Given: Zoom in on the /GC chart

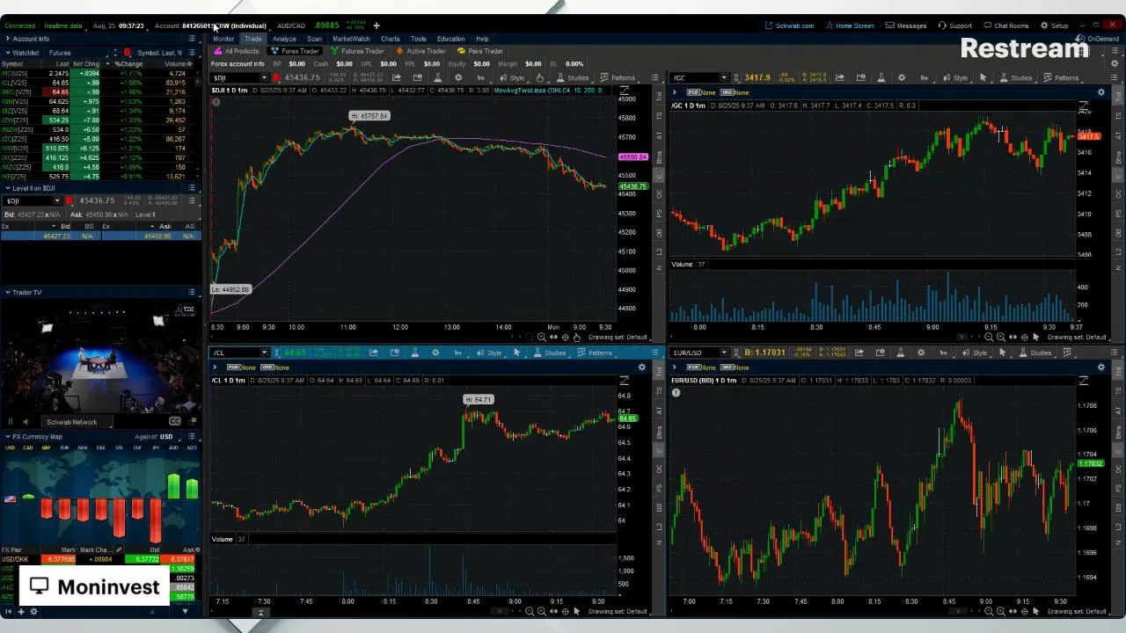Looking at the screenshot, I should coord(1001,337).
